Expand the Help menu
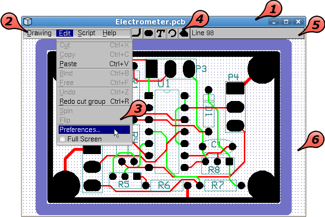 click(x=109, y=33)
